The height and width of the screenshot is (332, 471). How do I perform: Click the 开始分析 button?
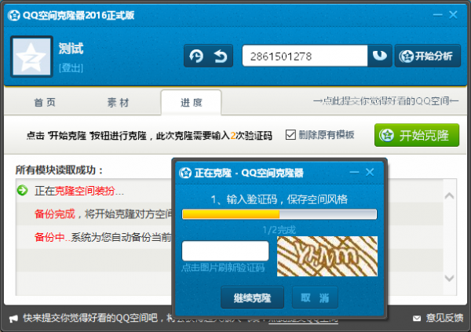pyautogui.click(x=428, y=56)
